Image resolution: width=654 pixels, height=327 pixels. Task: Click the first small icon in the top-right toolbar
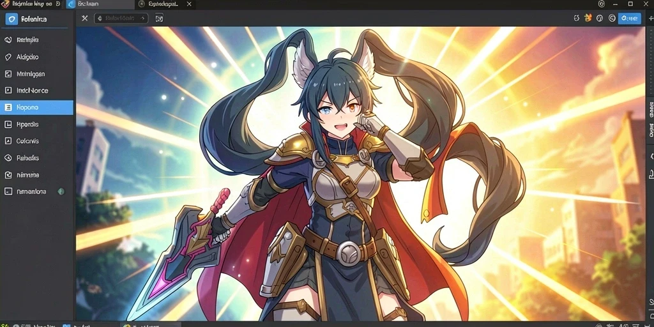pyautogui.click(x=577, y=18)
